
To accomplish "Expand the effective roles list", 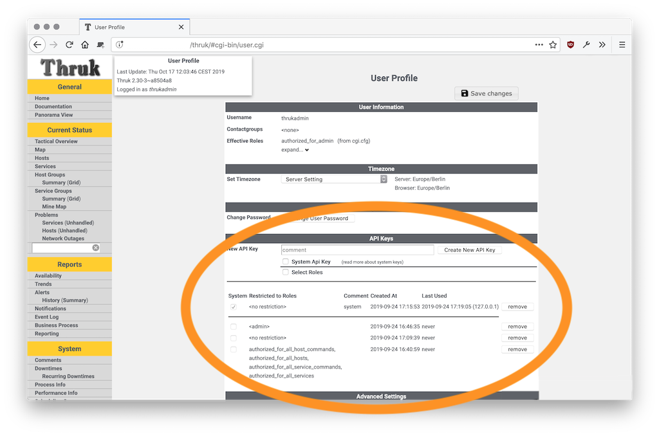I will (x=295, y=150).
